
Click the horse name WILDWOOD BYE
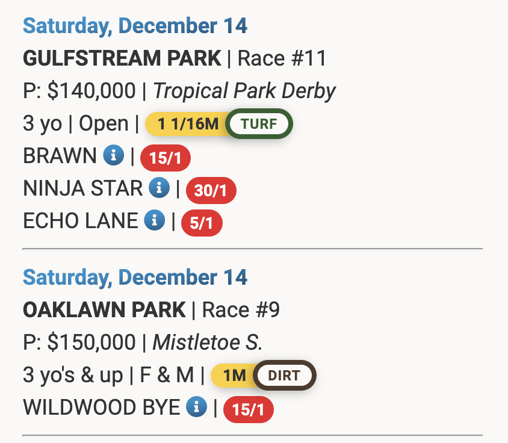(x=101, y=407)
